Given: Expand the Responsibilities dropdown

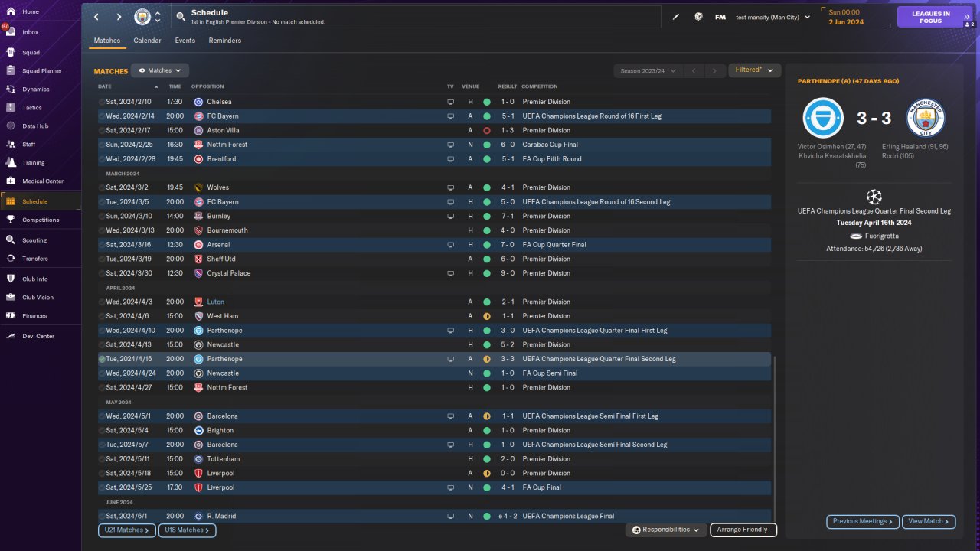Looking at the screenshot, I should (665, 530).
